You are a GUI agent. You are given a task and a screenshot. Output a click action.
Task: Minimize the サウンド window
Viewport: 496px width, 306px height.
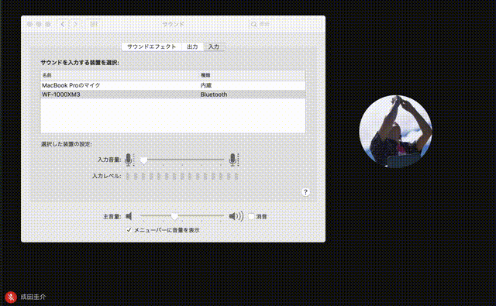[39, 24]
